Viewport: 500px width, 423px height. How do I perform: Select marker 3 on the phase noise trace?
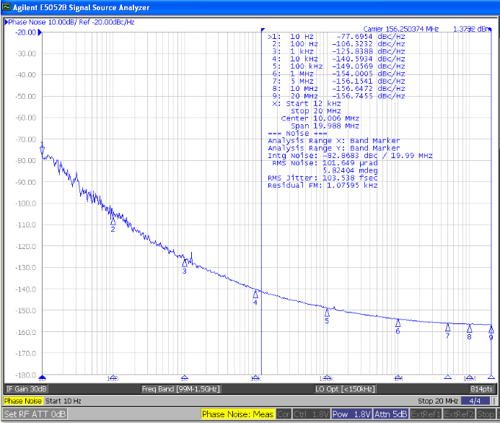pos(184,263)
